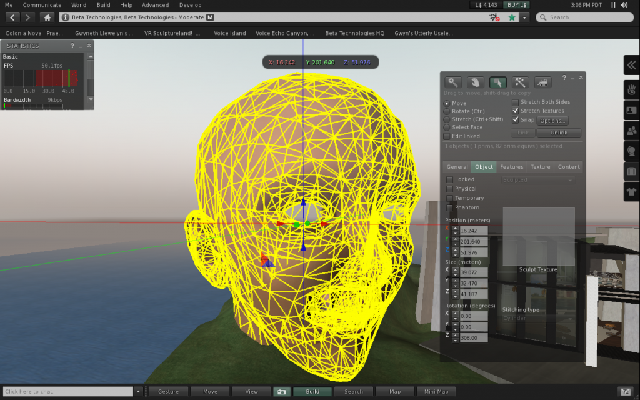Check the Phantom checkbox
640x400 pixels.
click(x=449, y=207)
